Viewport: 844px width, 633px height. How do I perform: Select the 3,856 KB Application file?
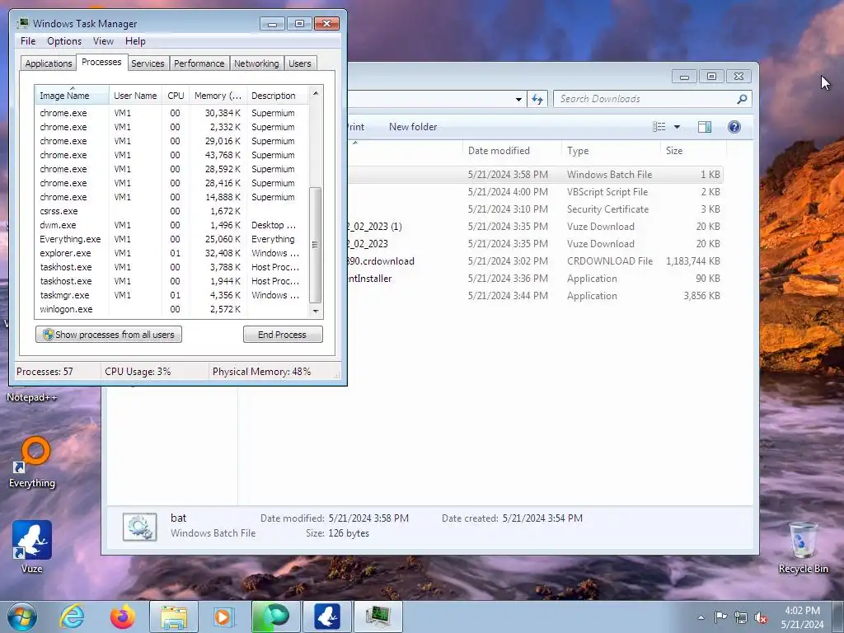[x=534, y=296]
